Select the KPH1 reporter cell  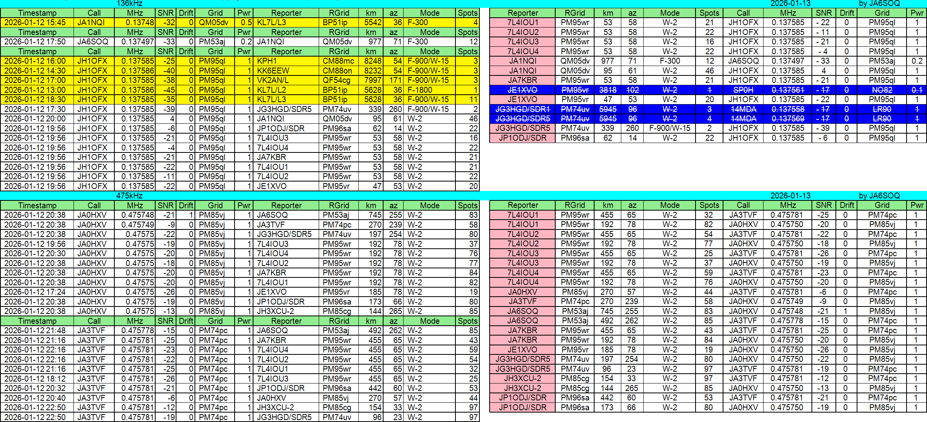click(286, 61)
